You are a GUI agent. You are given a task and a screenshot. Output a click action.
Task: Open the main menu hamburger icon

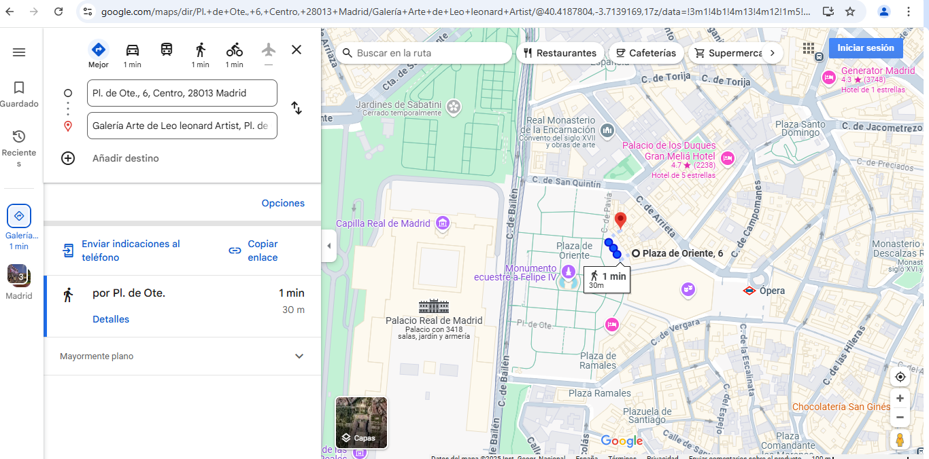[19, 52]
